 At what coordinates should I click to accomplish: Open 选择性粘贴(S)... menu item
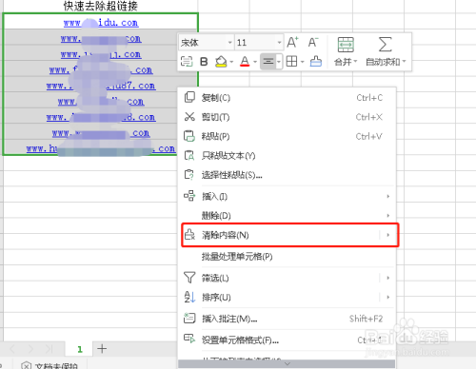288,175
